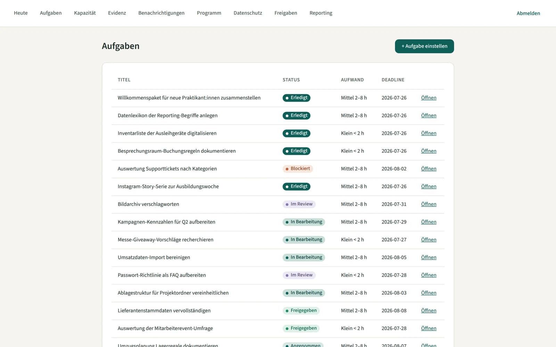Click deadline 2026-08-05 of Umsatzdaten-Import row
Viewport: 556px width, 347px height.
(x=394, y=257)
